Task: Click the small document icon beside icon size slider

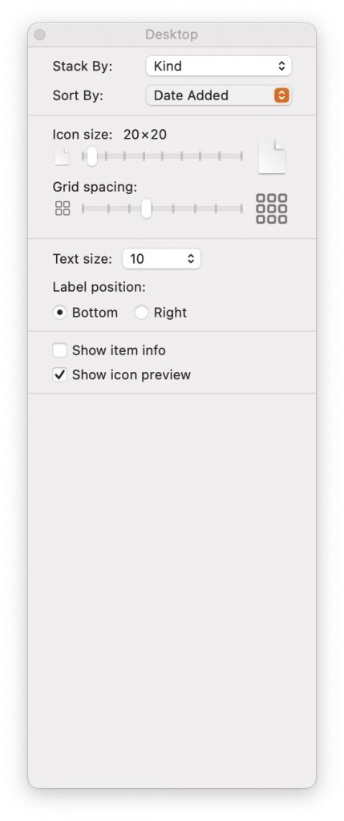Action: (x=63, y=156)
